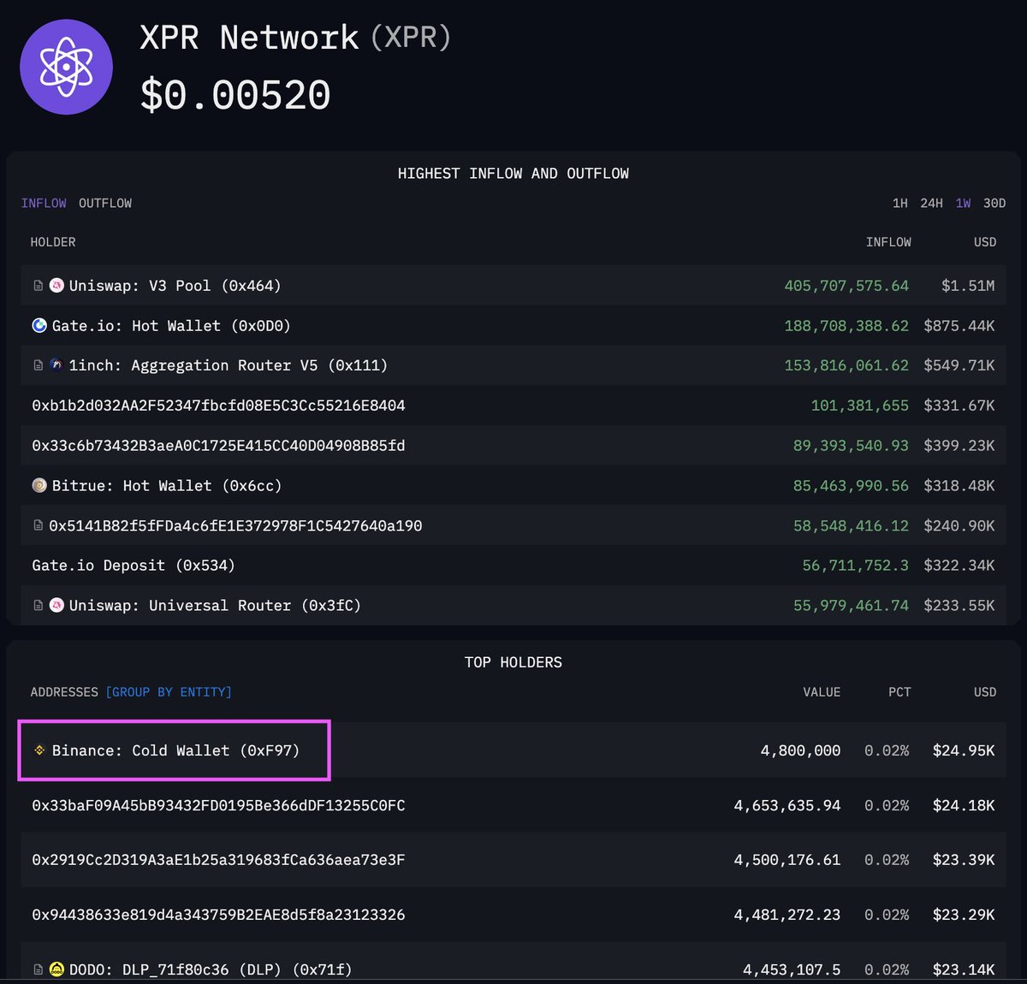Open address 0xb1b2d032AA2F52347fbcfd08E5C3Cc55216E8404
This screenshot has width=1027, height=984.
[218, 406]
